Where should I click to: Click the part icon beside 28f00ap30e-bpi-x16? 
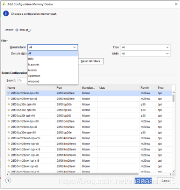9,110
